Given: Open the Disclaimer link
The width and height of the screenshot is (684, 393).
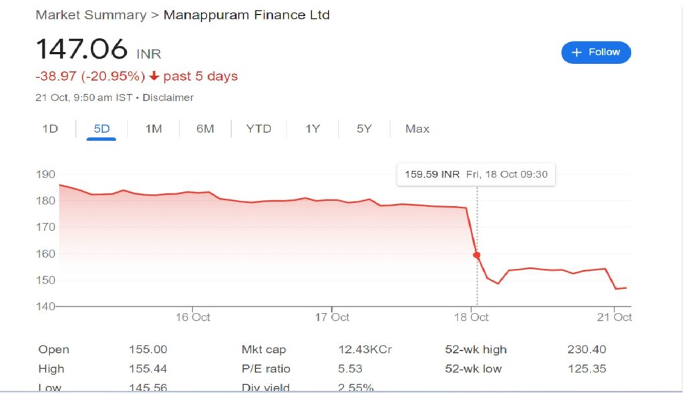Looking at the screenshot, I should click(168, 97).
